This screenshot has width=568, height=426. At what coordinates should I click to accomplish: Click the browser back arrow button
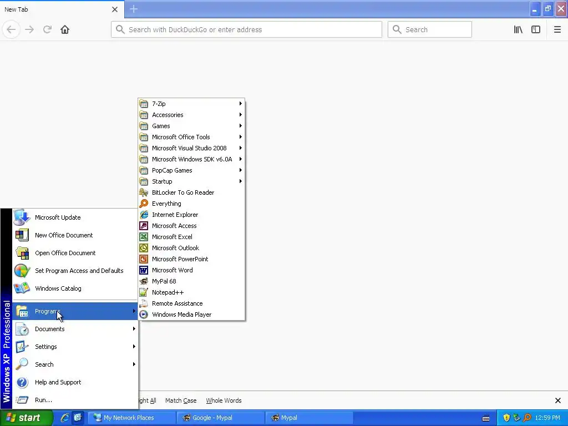coord(11,29)
